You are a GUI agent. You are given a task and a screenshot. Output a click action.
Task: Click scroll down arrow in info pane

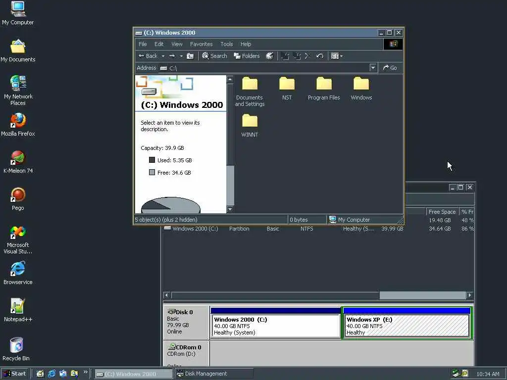coord(230,209)
